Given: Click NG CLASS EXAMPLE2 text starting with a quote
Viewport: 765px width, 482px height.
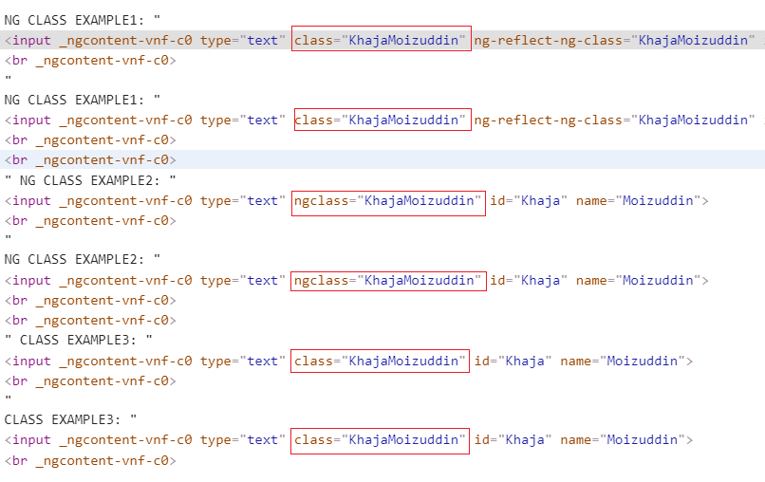Looking at the screenshot, I should click(x=90, y=180).
